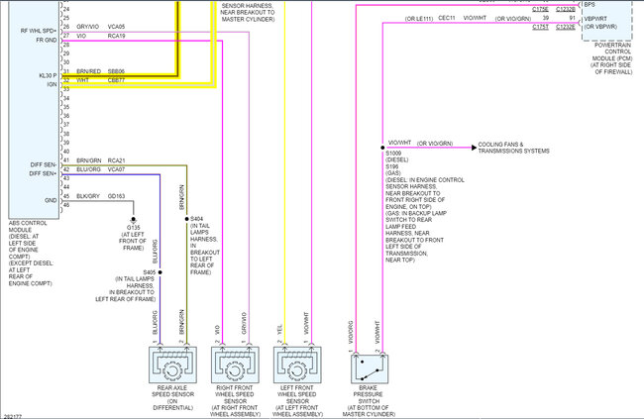Click the CEC11 circuit code

pos(447,19)
